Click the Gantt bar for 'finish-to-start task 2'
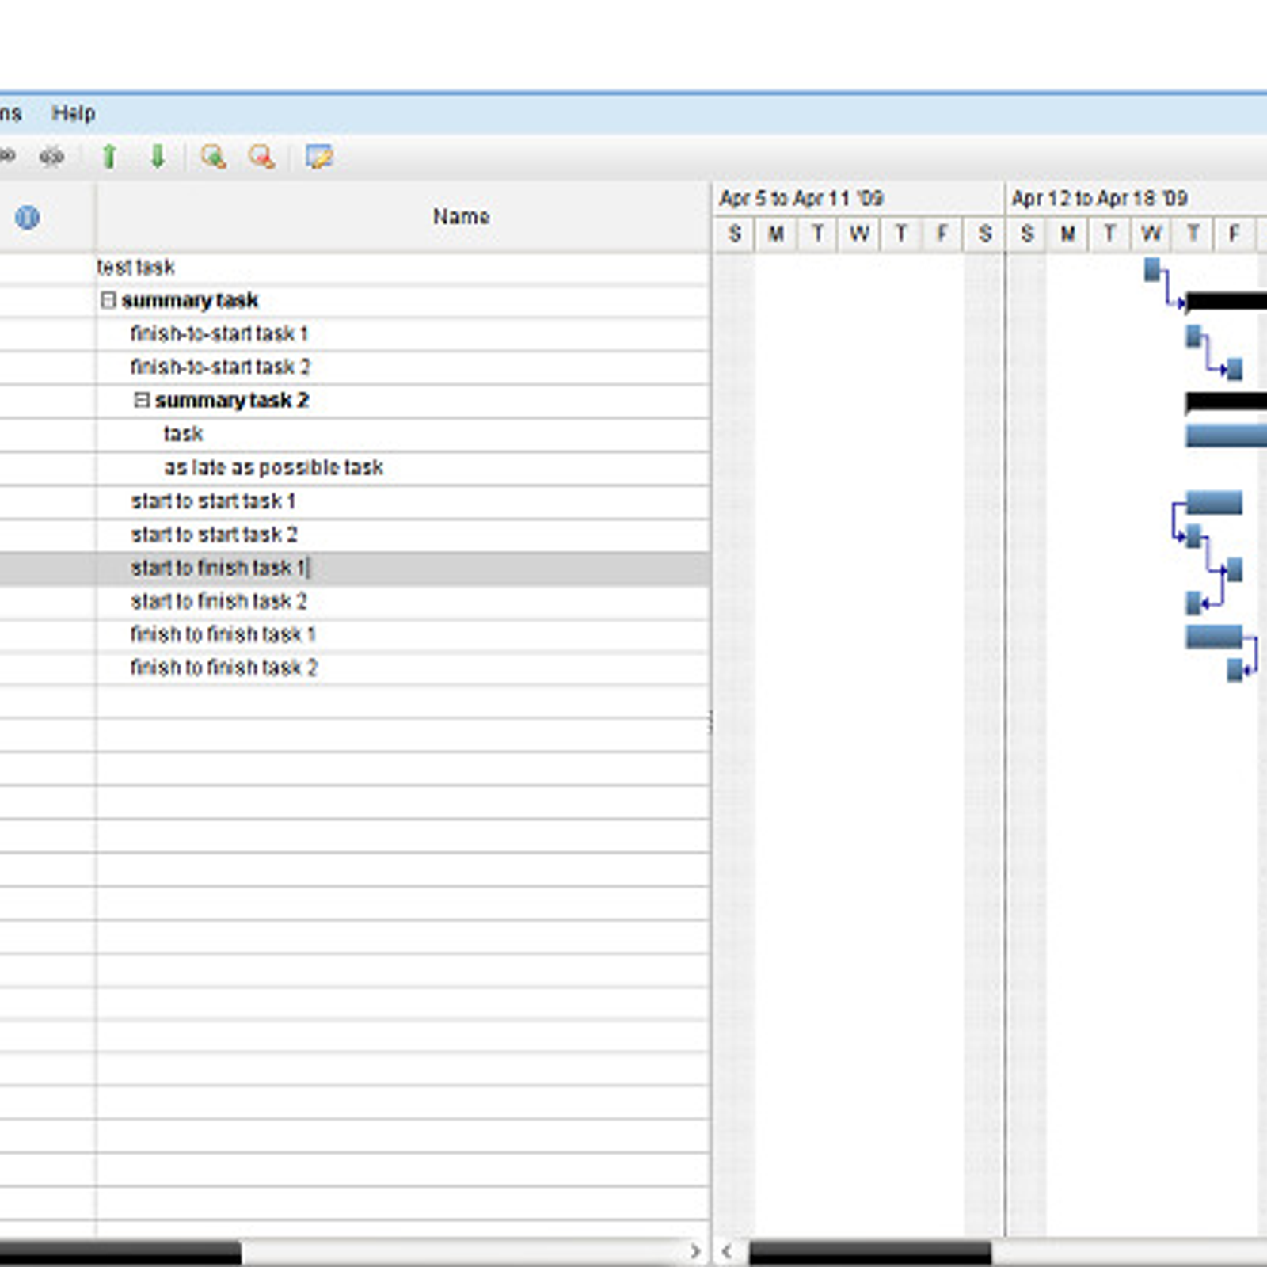This screenshot has width=1267, height=1267. tap(1235, 369)
